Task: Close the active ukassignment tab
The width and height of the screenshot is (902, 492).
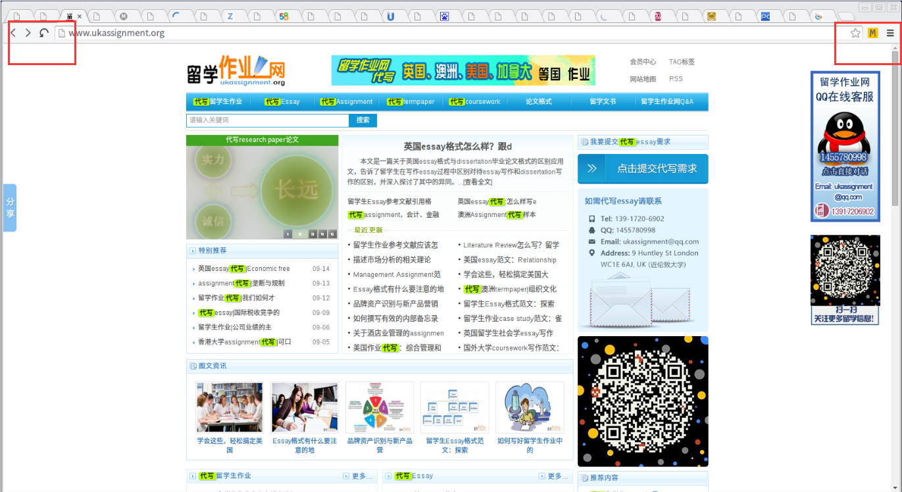Action: click(x=80, y=16)
